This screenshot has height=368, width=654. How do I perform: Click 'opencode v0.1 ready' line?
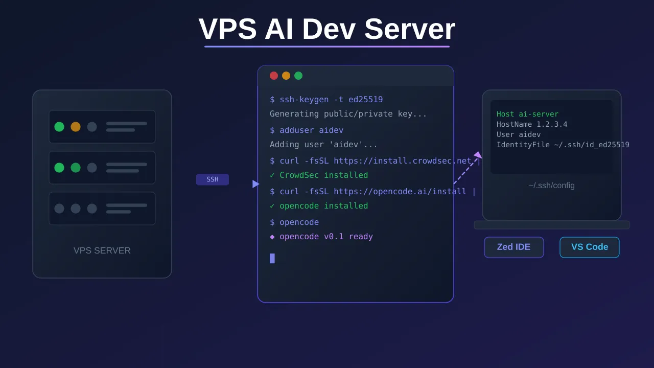coord(321,237)
